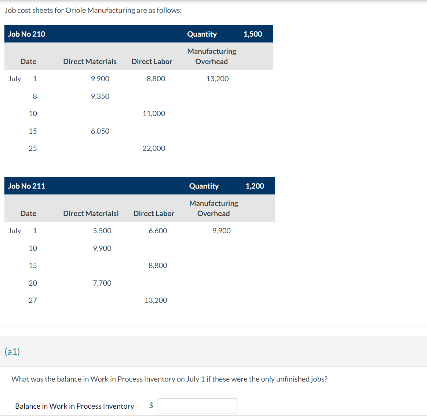427x416 pixels.
Task: Click the date 27 in Job 211
Action: [33, 300]
